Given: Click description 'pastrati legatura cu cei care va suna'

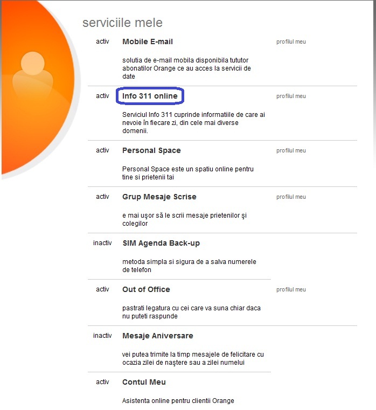Looking at the screenshot, I should pyautogui.click(x=191, y=312).
